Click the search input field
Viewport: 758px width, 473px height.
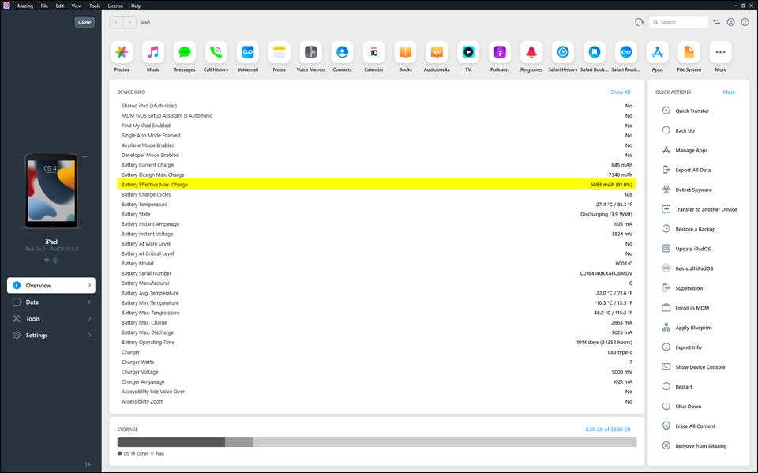tap(679, 22)
